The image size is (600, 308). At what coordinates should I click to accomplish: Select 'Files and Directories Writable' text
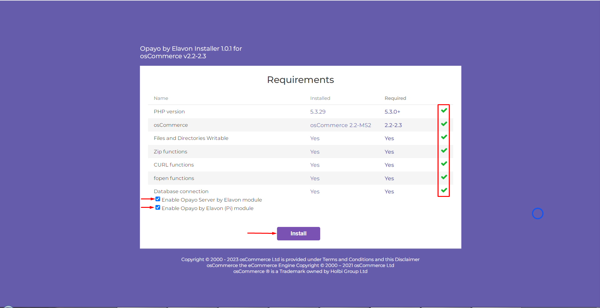[x=191, y=138]
